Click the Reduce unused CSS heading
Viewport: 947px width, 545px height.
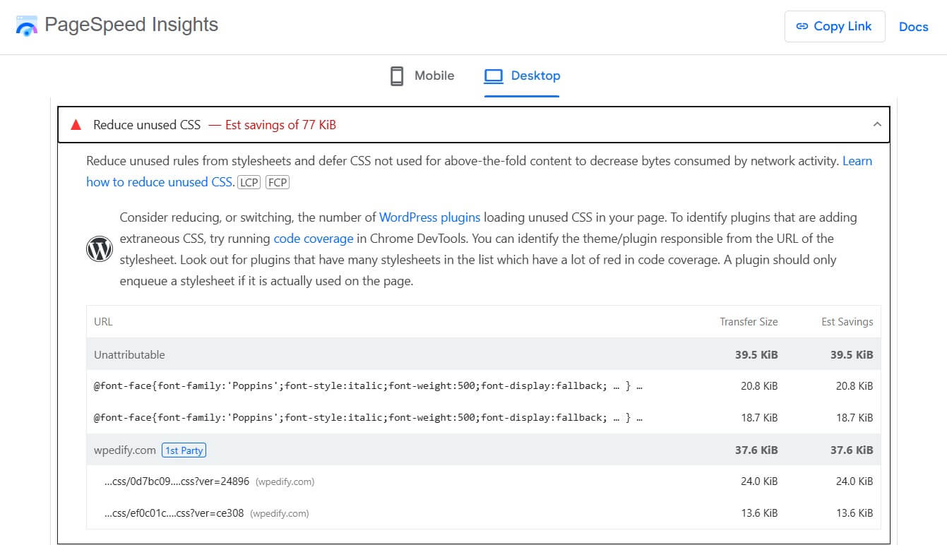pos(147,125)
